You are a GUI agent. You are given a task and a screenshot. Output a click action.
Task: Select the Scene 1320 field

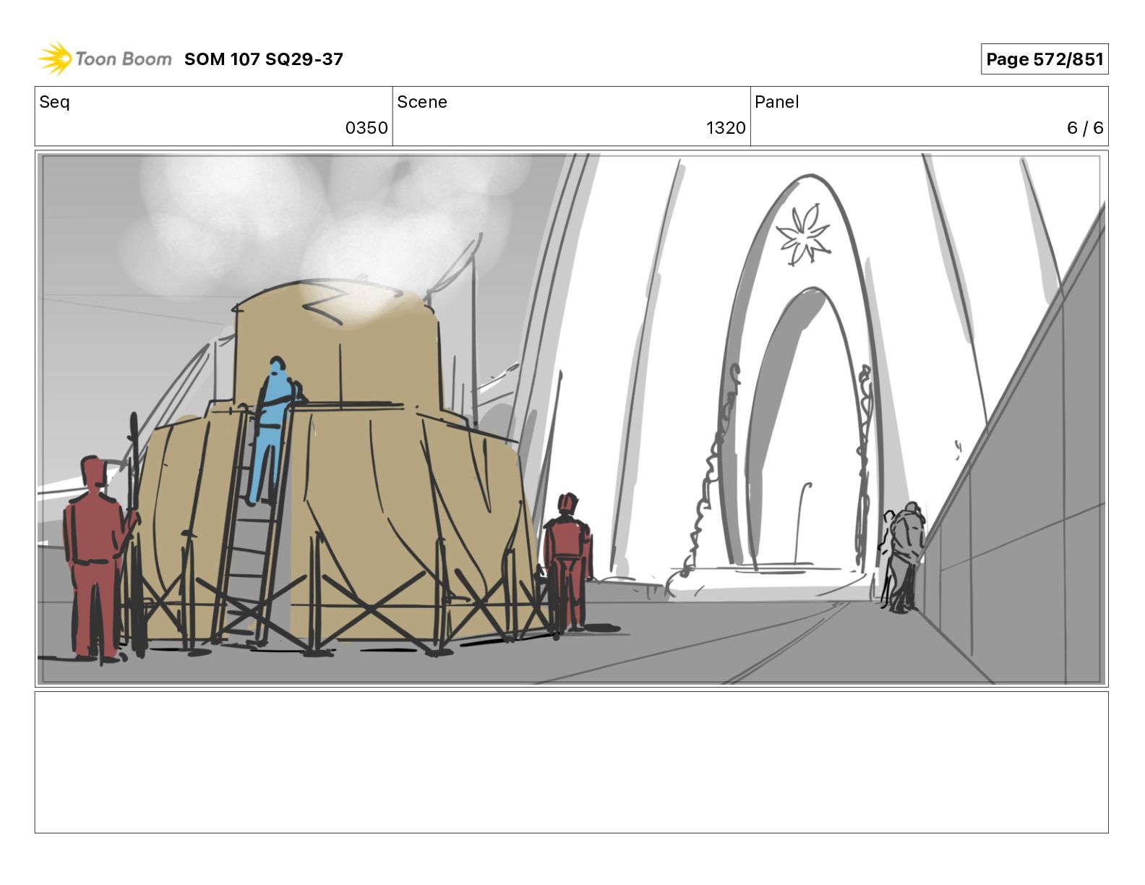point(572,116)
